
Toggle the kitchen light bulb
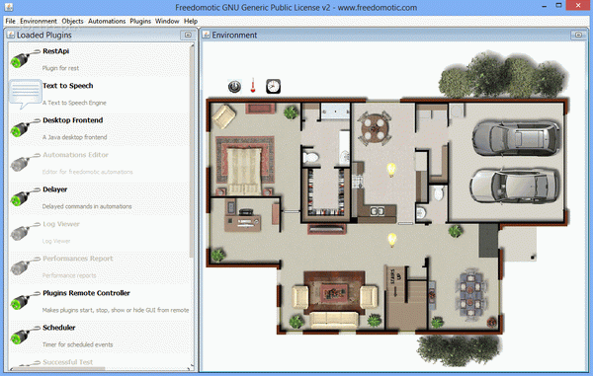tap(391, 170)
